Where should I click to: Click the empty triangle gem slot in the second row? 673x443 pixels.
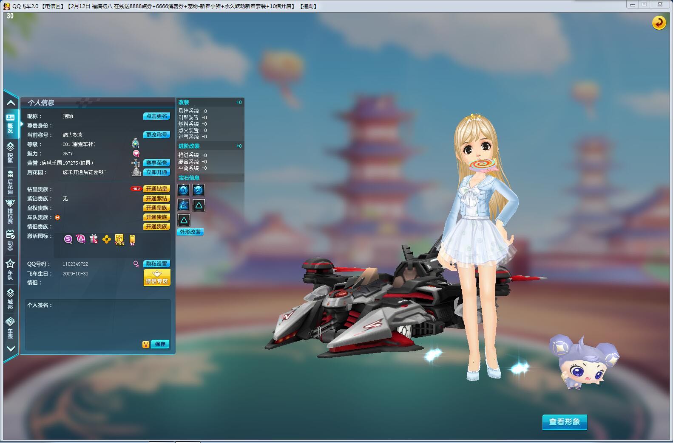(x=199, y=205)
